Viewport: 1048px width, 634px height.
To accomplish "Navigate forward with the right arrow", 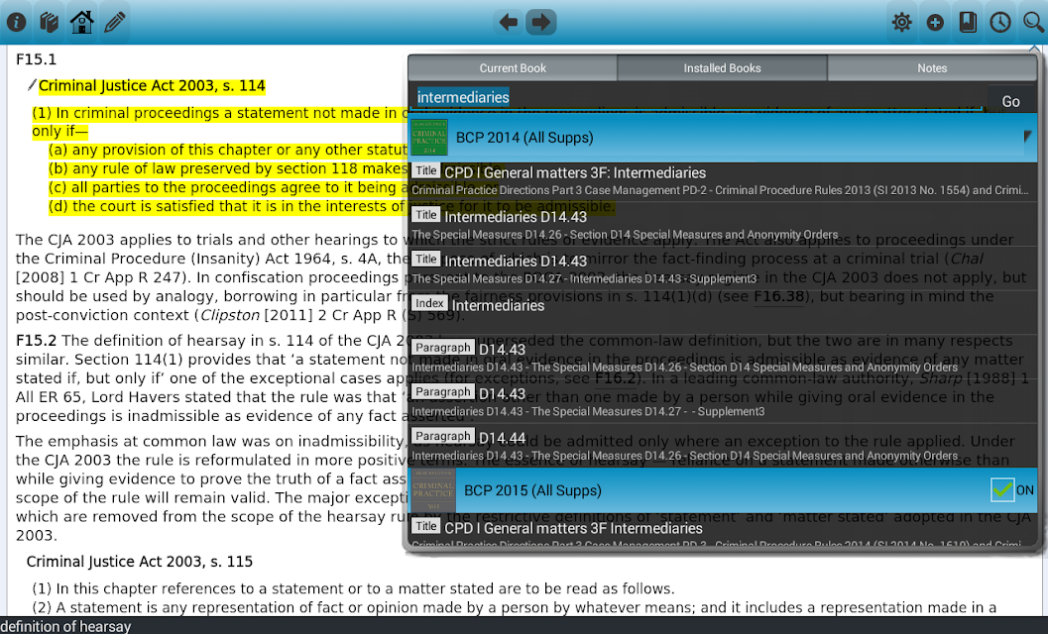I will click(540, 22).
